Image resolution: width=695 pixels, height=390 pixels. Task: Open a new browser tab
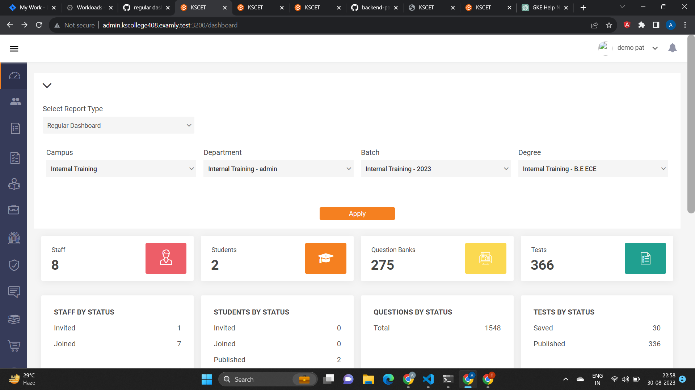point(583,8)
